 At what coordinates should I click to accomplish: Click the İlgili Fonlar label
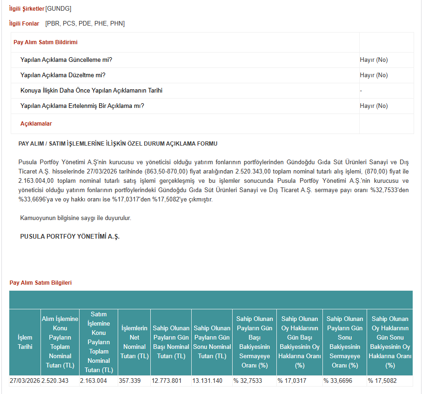24,23
